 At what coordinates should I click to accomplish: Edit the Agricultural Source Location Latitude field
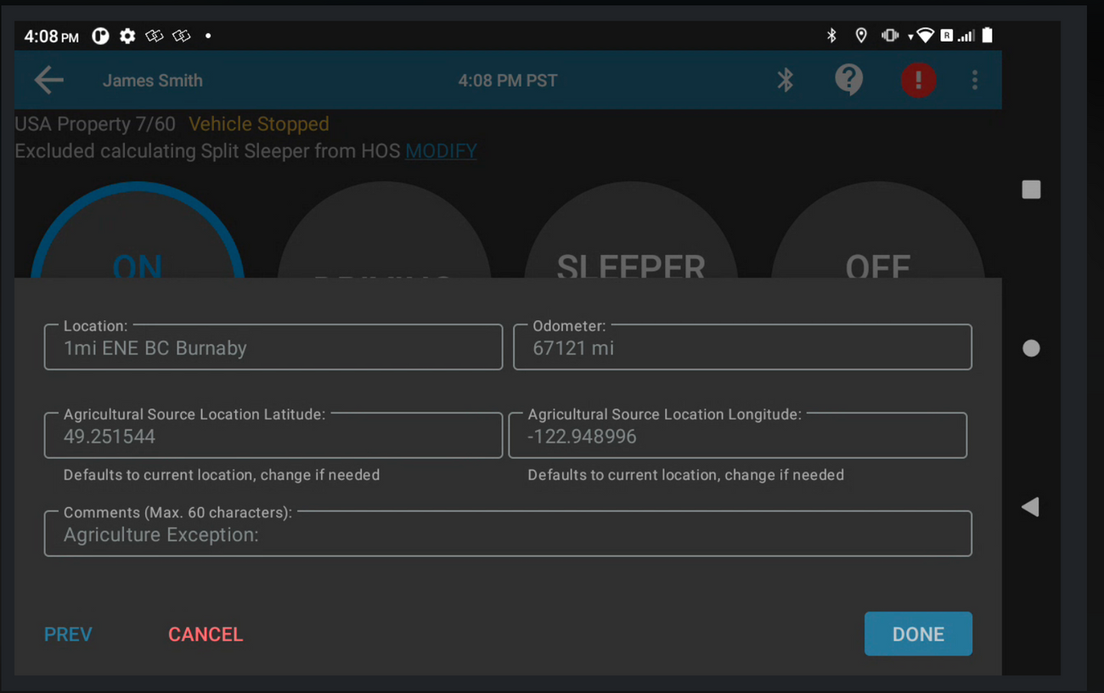click(x=273, y=437)
